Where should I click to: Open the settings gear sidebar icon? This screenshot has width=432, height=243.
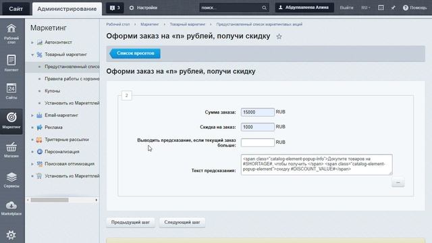(x=11, y=235)
